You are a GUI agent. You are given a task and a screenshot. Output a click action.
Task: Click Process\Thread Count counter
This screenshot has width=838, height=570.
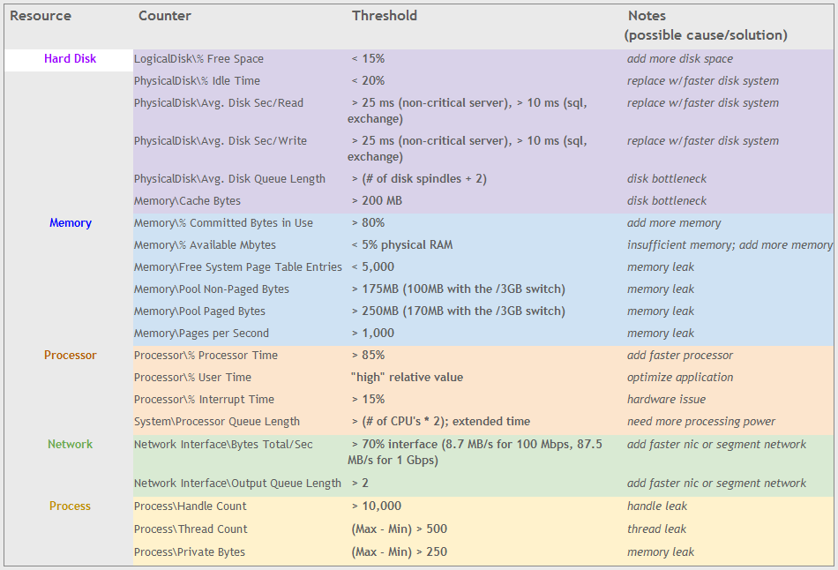(191, 529)
